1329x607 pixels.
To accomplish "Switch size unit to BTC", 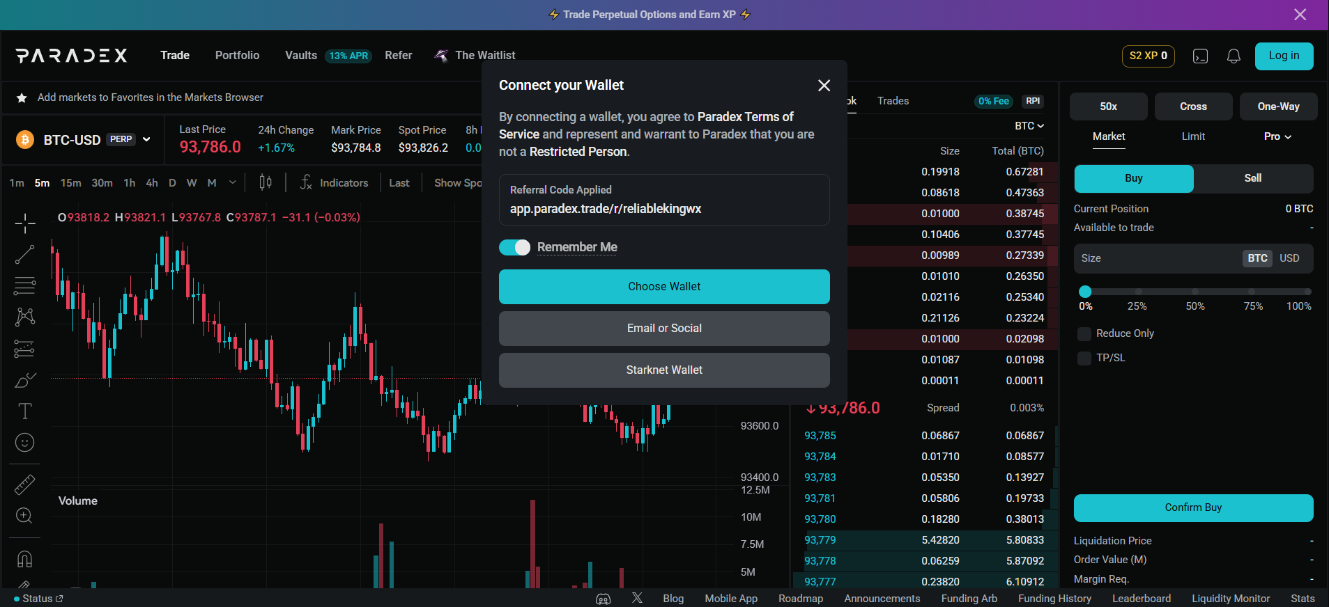I will 1257,258.
